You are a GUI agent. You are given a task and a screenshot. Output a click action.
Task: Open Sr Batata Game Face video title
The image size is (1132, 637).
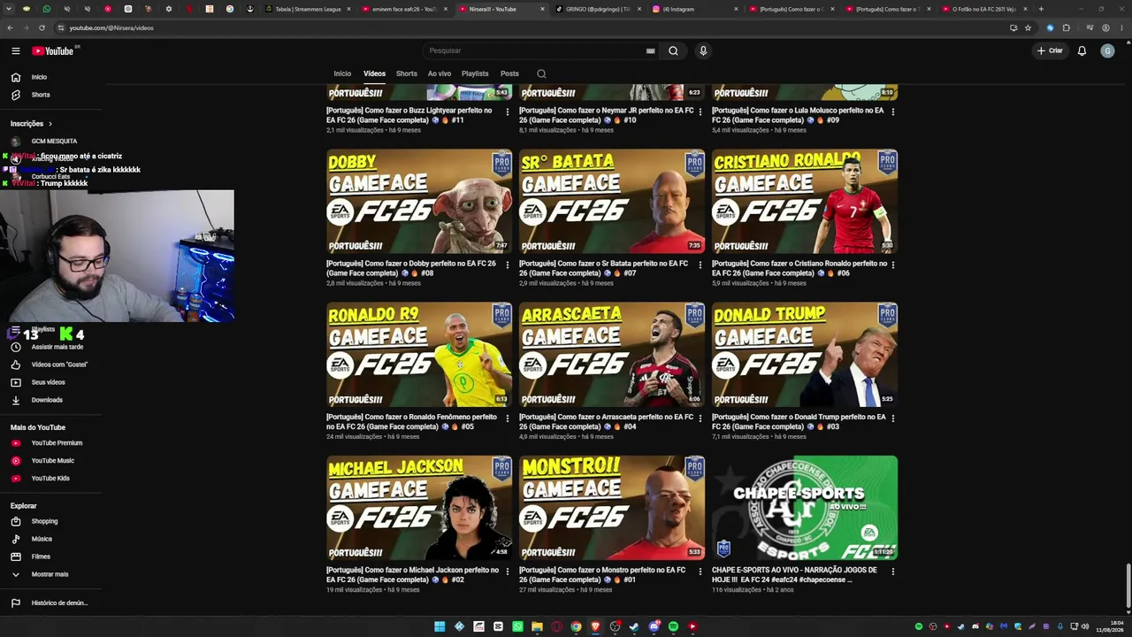tap(602, 268)
